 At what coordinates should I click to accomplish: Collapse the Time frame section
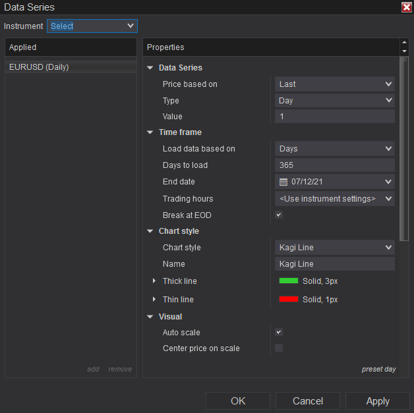click(150, 132)
